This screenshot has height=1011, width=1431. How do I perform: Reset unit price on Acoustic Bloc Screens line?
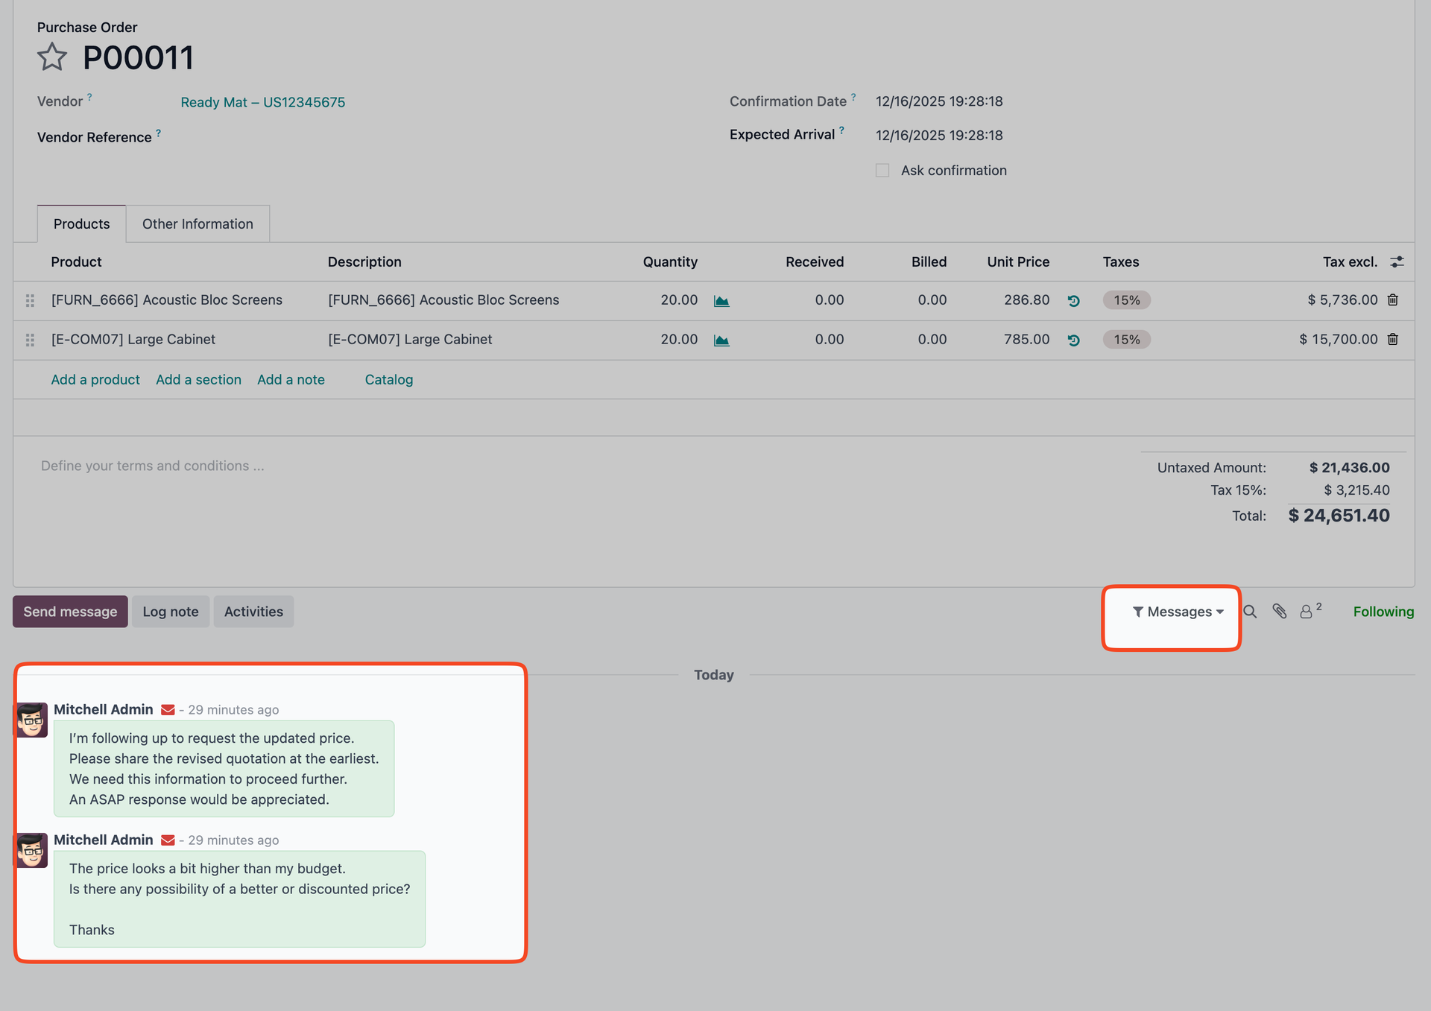click(x=1073, y=301)
